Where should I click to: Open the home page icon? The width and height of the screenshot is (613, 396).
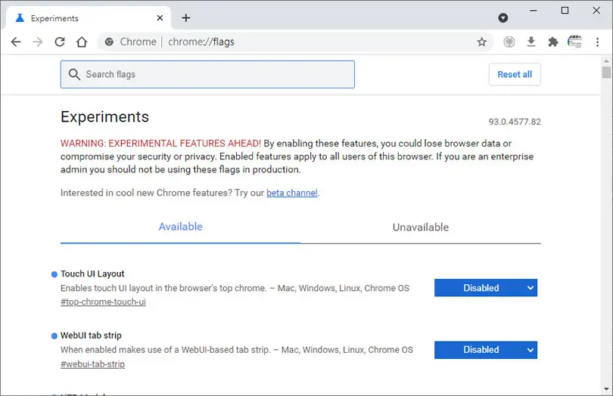(82, 42)
